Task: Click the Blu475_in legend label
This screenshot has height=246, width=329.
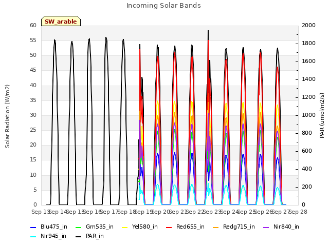Action: [x=54, y=227]
